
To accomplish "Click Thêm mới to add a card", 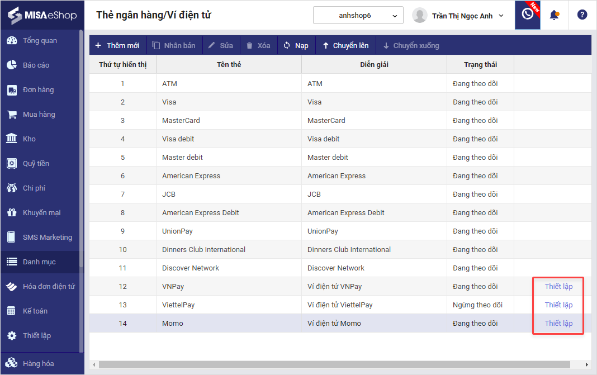I will coord(117,46).
